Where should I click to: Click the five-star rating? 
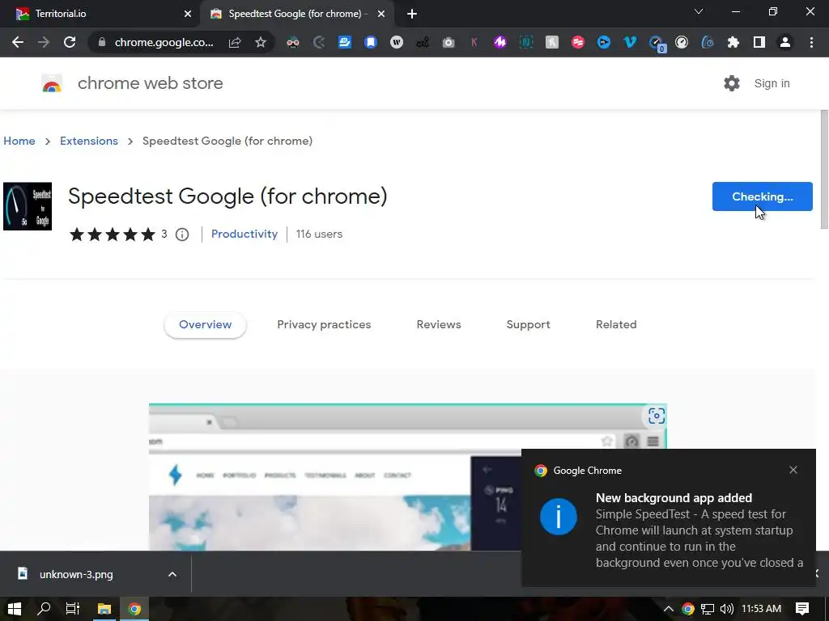[x=112, y=234]
